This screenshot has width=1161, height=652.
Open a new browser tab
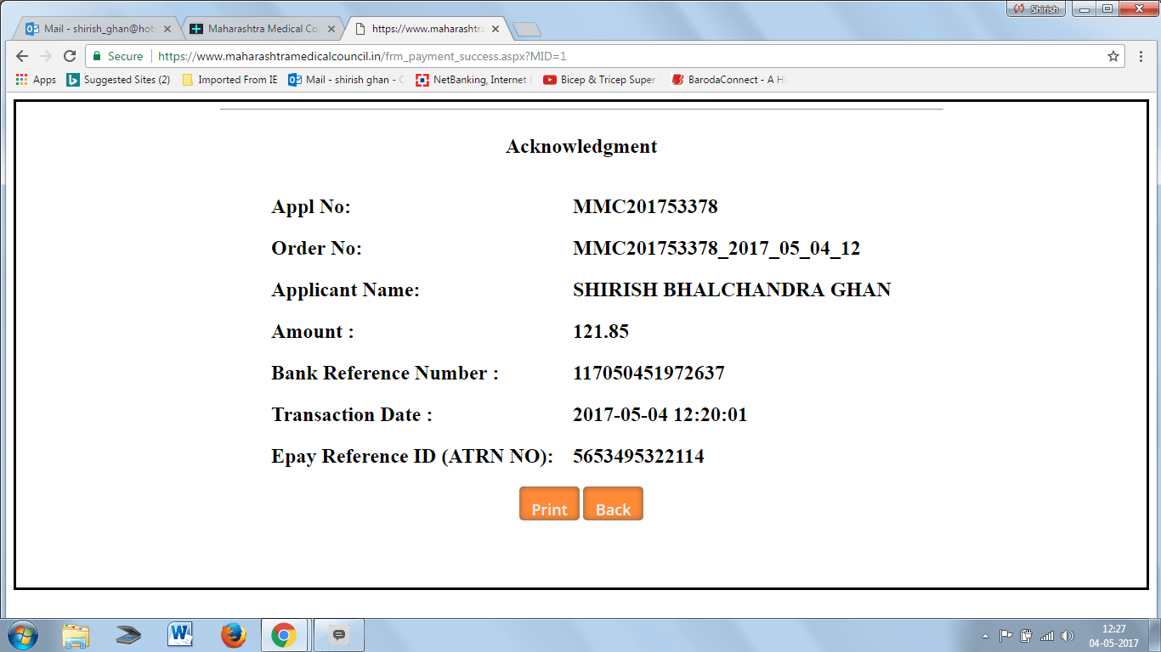pyautogui.click(x=527, y=30)
